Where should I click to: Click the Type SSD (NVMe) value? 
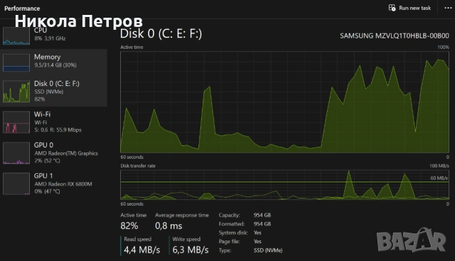[x=268, y=250]
